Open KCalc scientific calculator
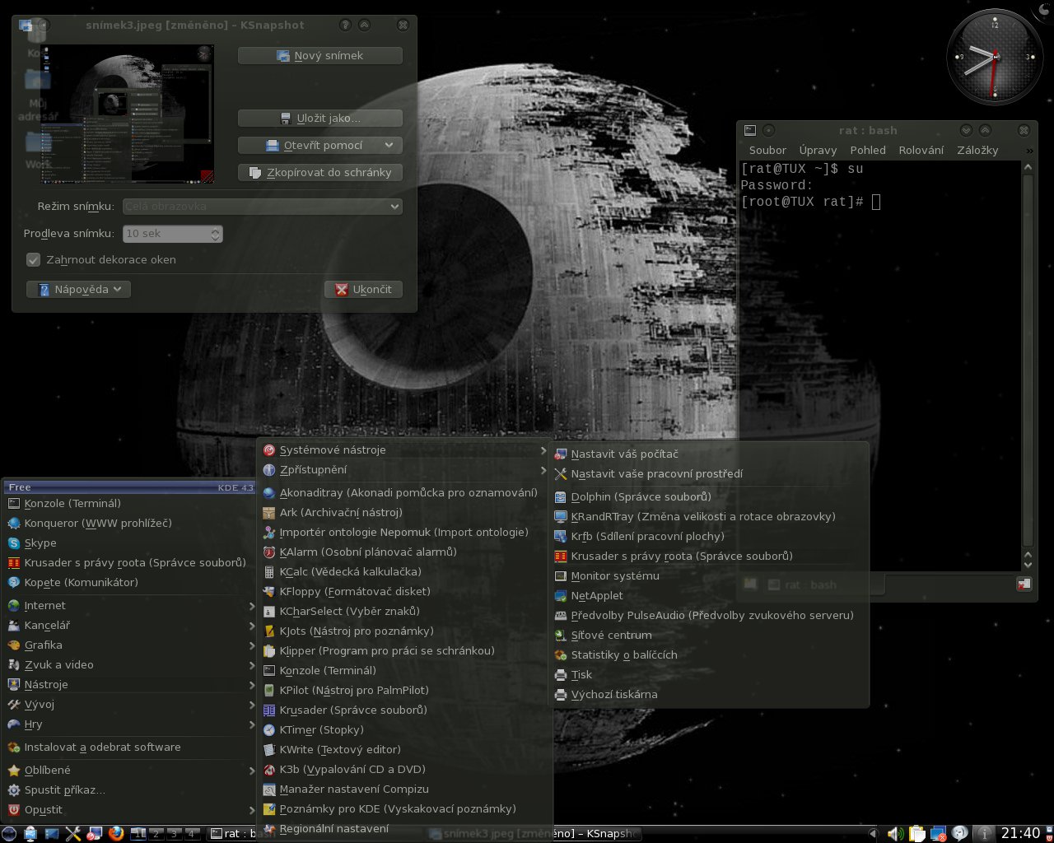The height and width of the screenshot is (843, 1054). [x=350, y=571]
